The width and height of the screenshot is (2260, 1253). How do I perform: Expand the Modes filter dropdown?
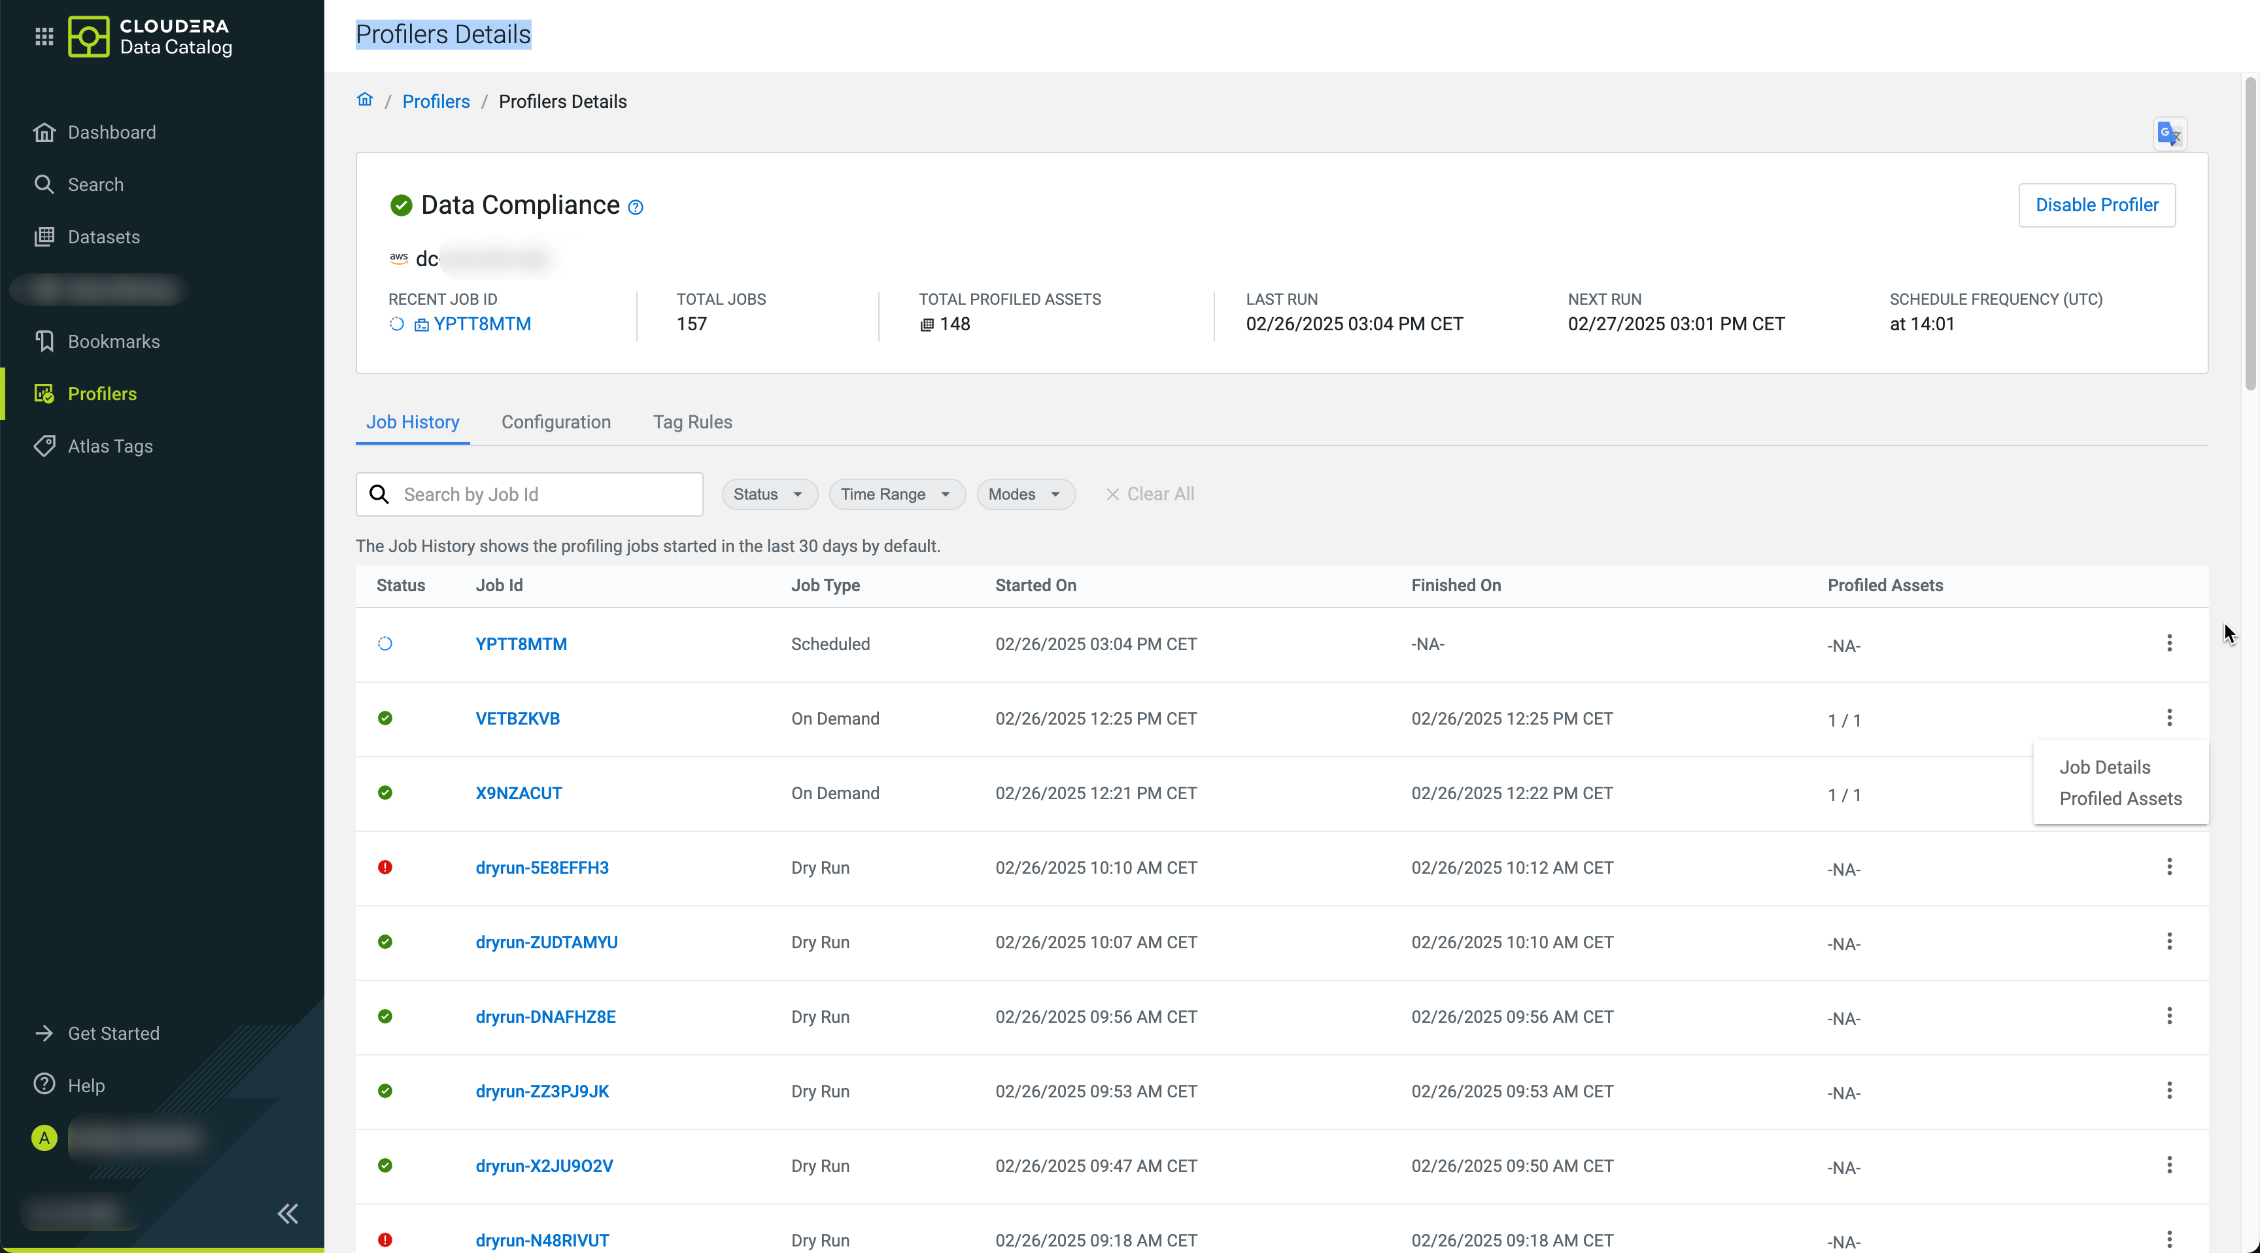[1025, 494]
